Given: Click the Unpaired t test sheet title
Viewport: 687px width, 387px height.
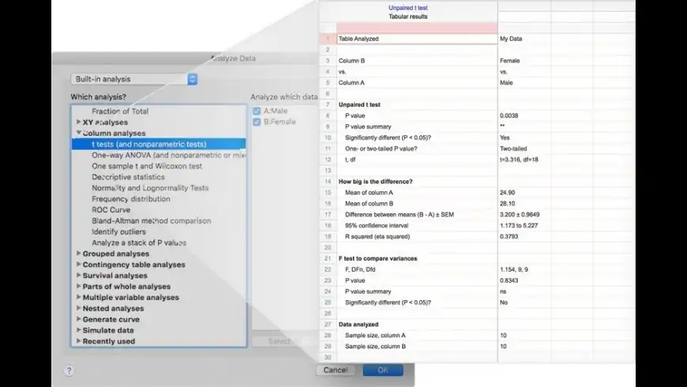Looking at the screenshot, I should coord(408,8).
